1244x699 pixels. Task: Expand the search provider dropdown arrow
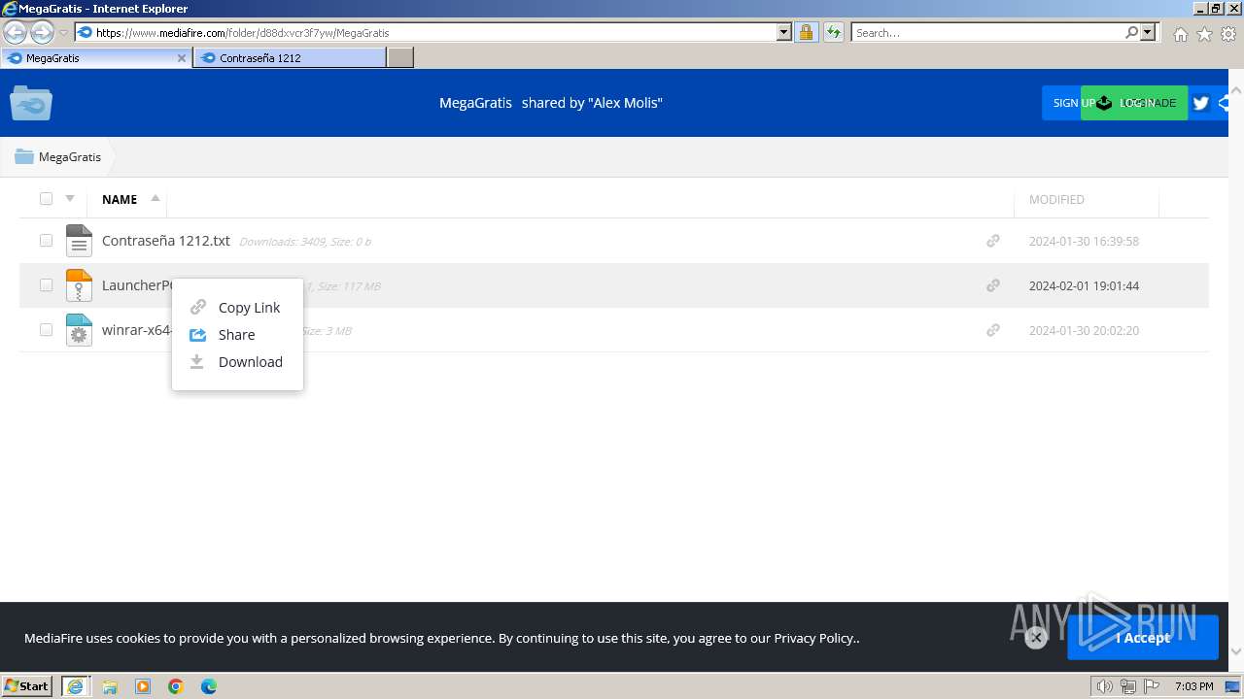pos(1149,32)
